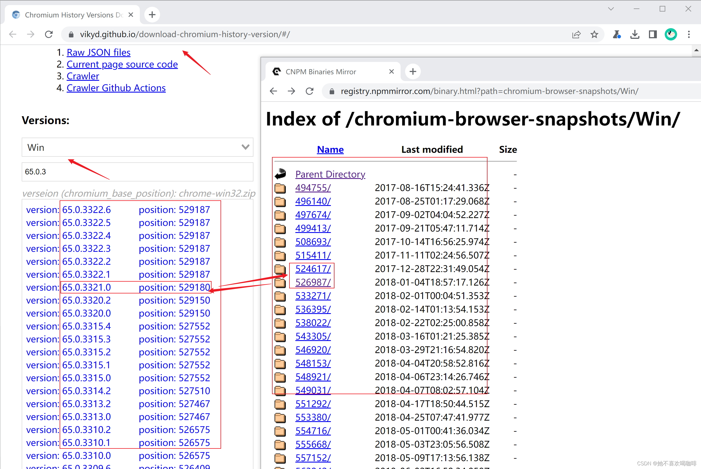Reload the Chromium History Versions page

coord(49,34)
